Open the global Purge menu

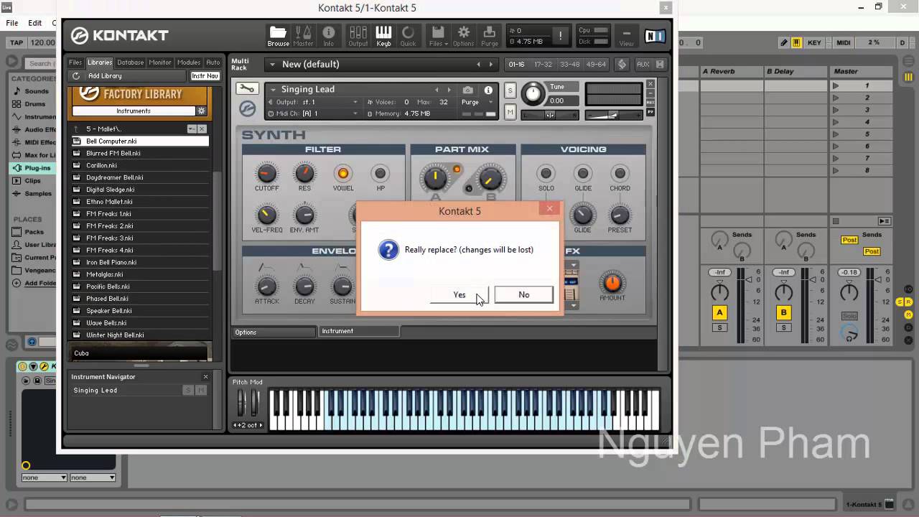pos(490,36)
